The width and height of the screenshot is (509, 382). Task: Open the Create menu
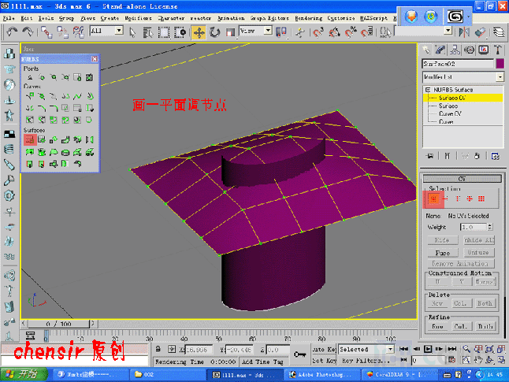coord(110,18)
